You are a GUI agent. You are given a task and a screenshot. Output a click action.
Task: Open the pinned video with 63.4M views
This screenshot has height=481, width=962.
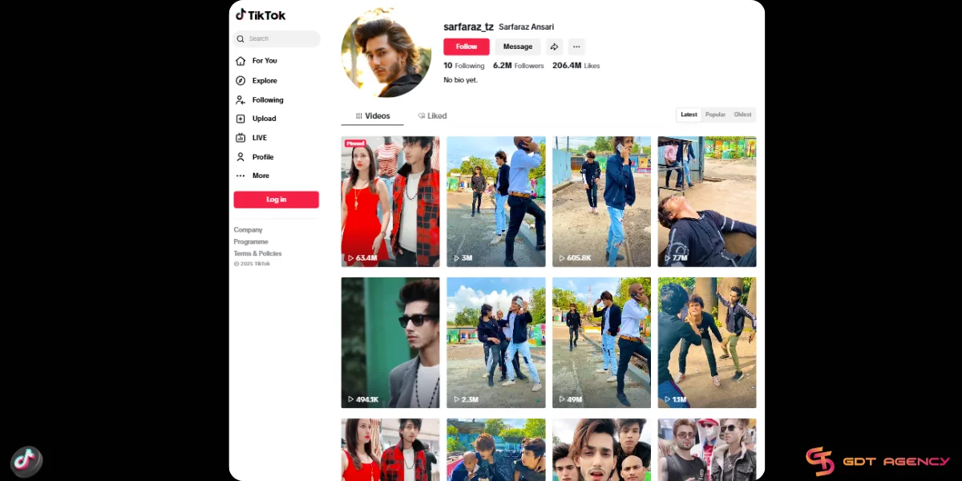point(390,201)
